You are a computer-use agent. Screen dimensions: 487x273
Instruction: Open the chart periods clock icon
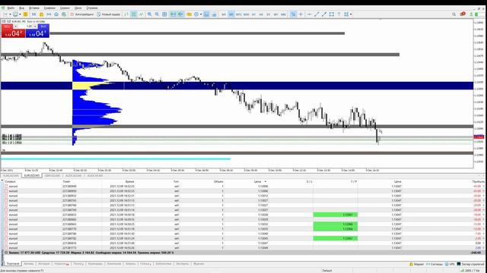coord(196,14)
